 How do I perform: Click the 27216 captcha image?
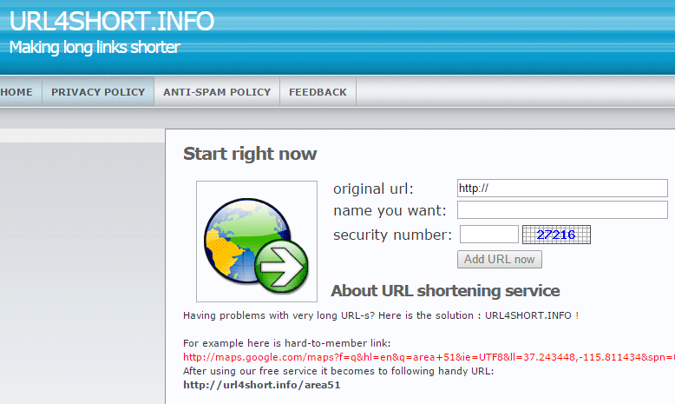coord(556,235)
